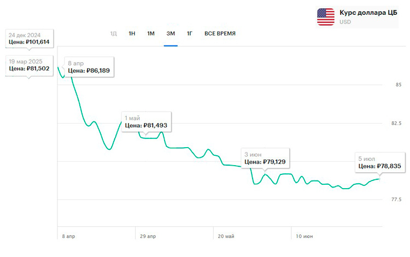Show the ВСЕ ВРЕМЯ range
410x257 pixels.
coord(220,33)
